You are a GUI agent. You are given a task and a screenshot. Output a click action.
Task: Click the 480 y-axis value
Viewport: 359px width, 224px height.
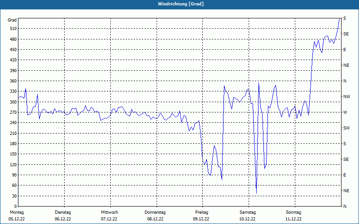click(13, 39)
